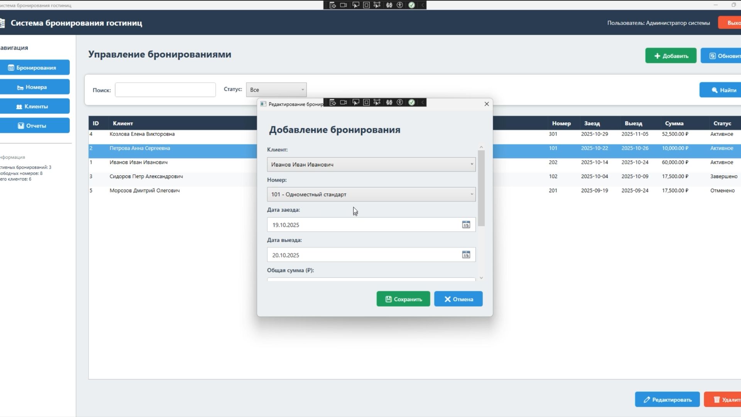Enable select element tool in the dialog's debug toolbar
Viewport: 741px width, 417px height.
[355, 102]
